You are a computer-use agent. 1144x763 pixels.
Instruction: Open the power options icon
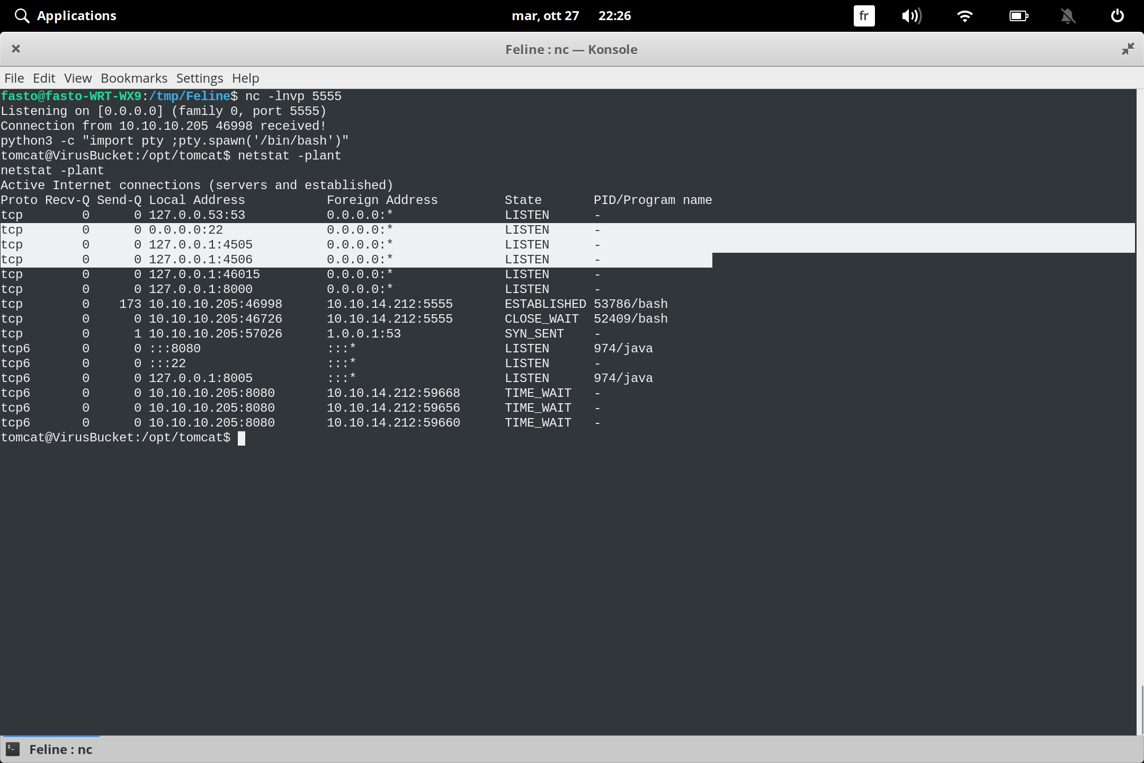point(1117,15)
